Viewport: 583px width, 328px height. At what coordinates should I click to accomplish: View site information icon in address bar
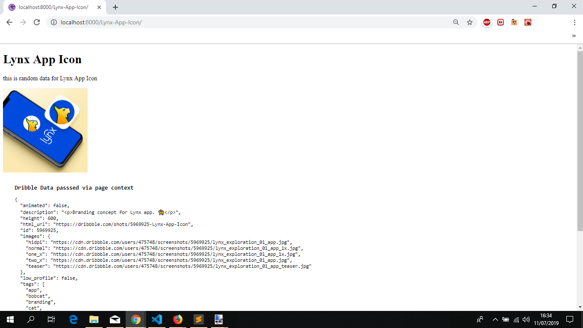53,22
